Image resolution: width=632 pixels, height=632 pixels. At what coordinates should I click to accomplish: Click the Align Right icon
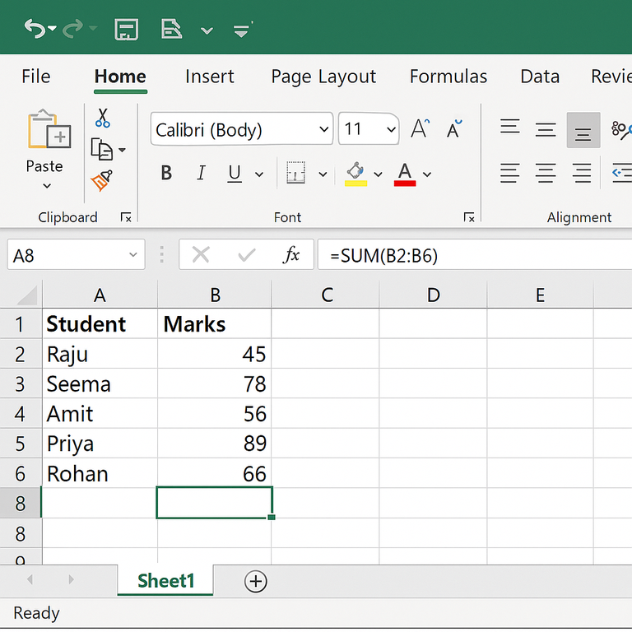[x=582, y=173]
